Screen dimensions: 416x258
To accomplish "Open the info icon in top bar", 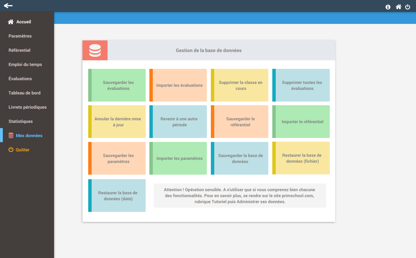I will pos(388,7).
